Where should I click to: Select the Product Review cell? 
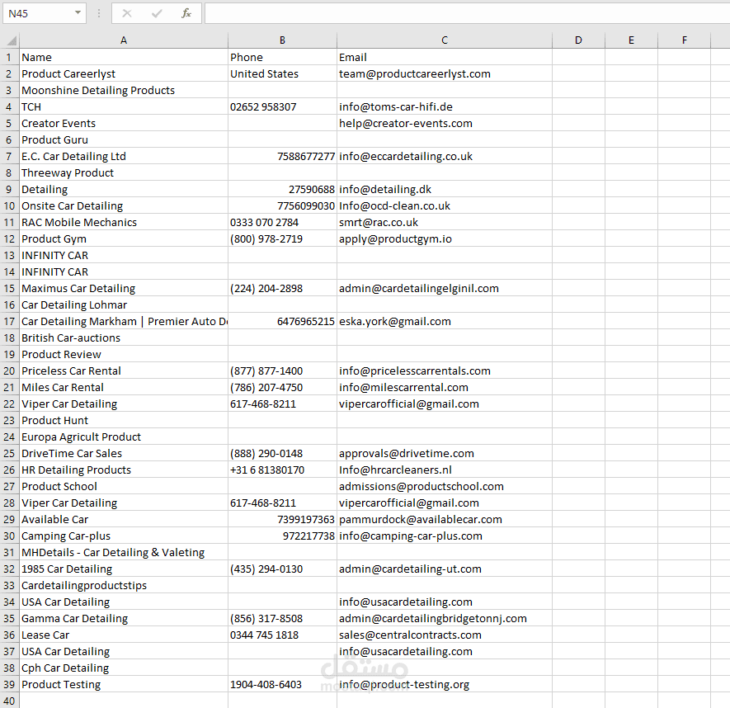(124, 355)
